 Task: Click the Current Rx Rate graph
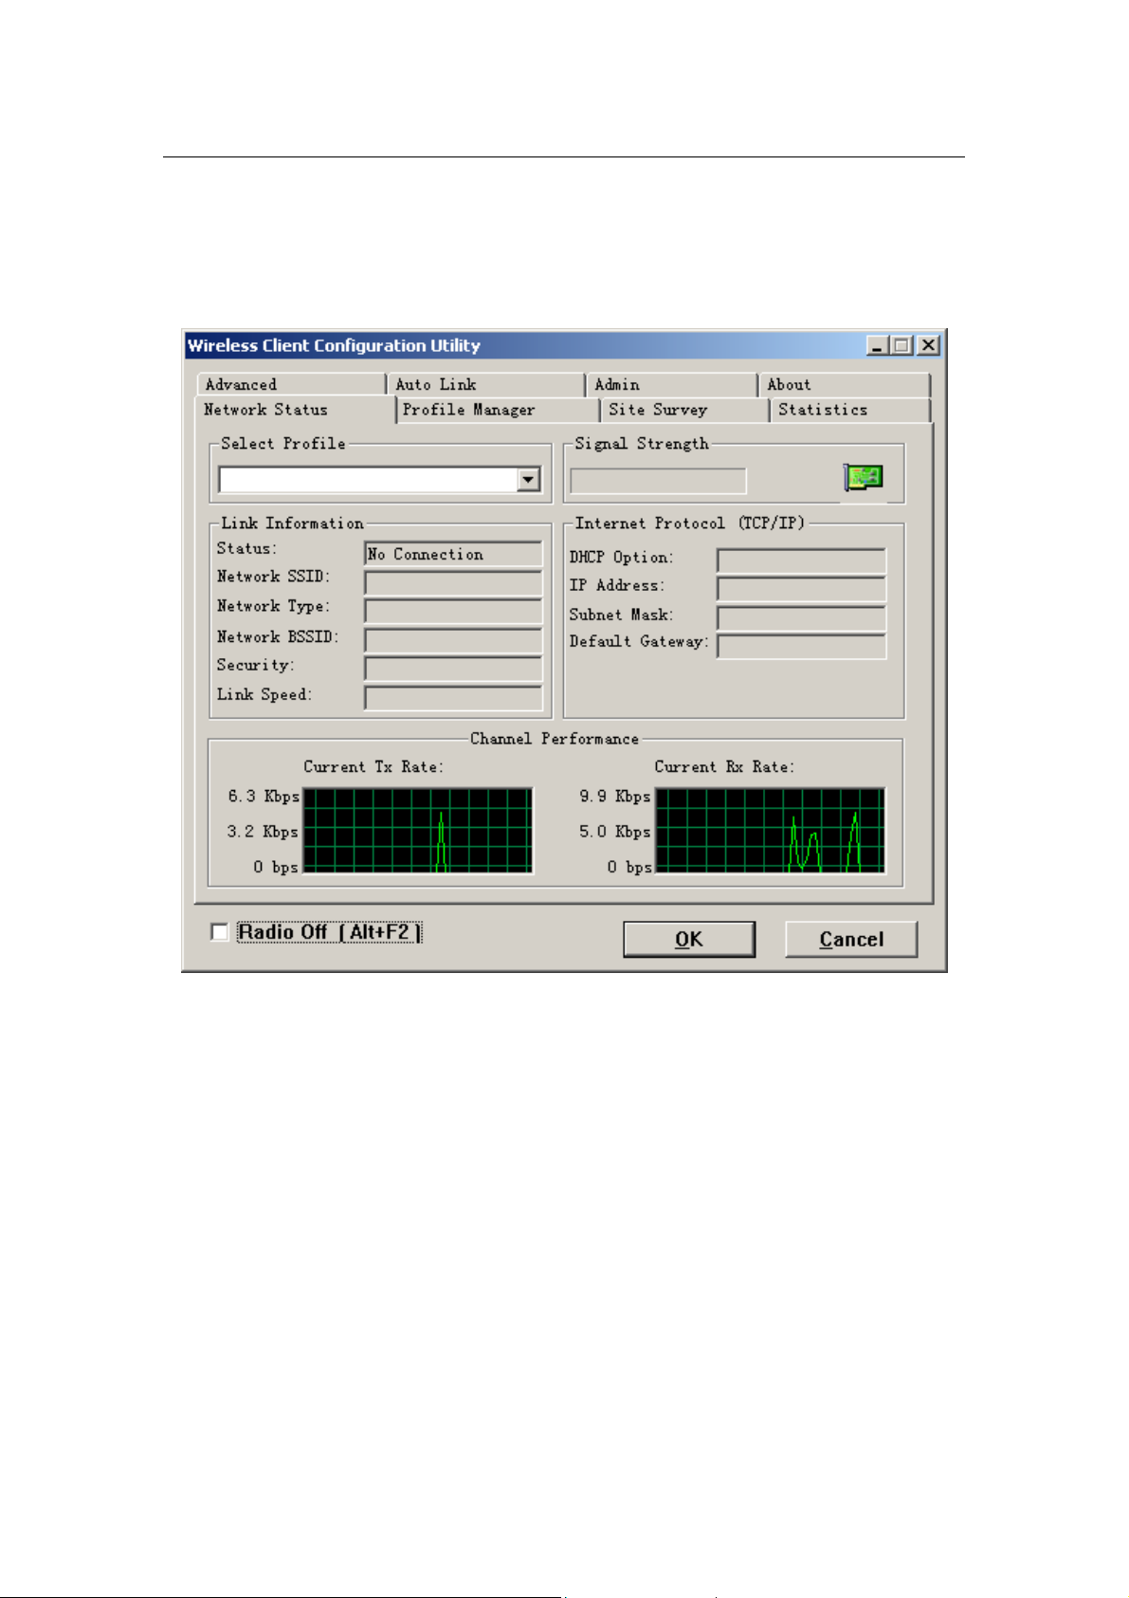coord(771,830)
